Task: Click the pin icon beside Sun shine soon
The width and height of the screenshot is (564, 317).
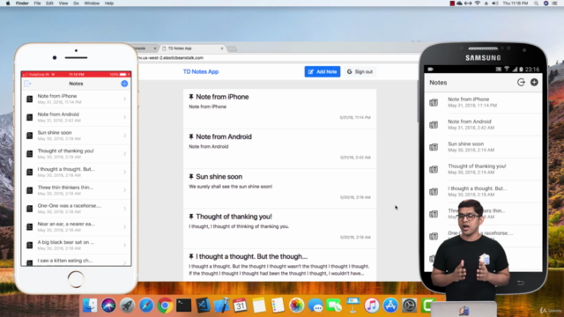Action: click(191, 176)
